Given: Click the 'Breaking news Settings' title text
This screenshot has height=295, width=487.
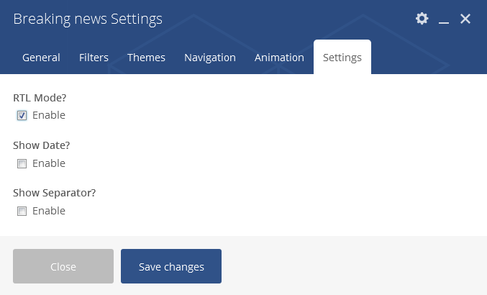Looking at the screenshot, I should pyautogui.click(x=88, y=19).
